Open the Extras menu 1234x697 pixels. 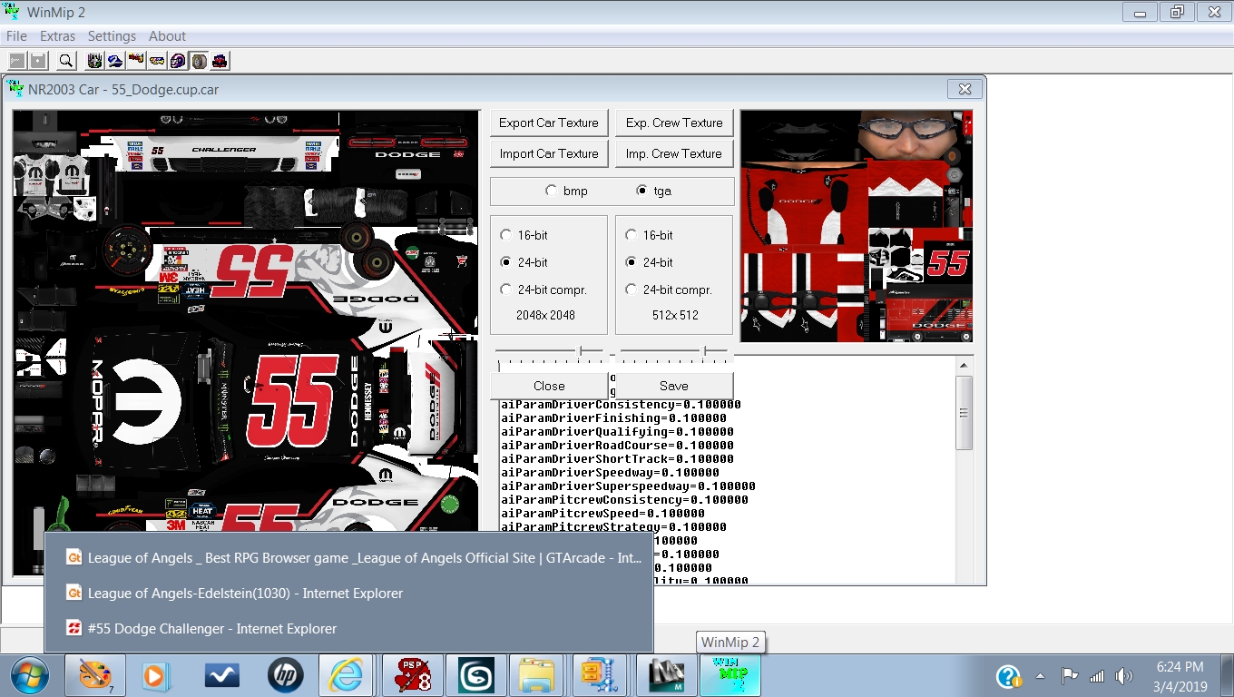(57, 36)
